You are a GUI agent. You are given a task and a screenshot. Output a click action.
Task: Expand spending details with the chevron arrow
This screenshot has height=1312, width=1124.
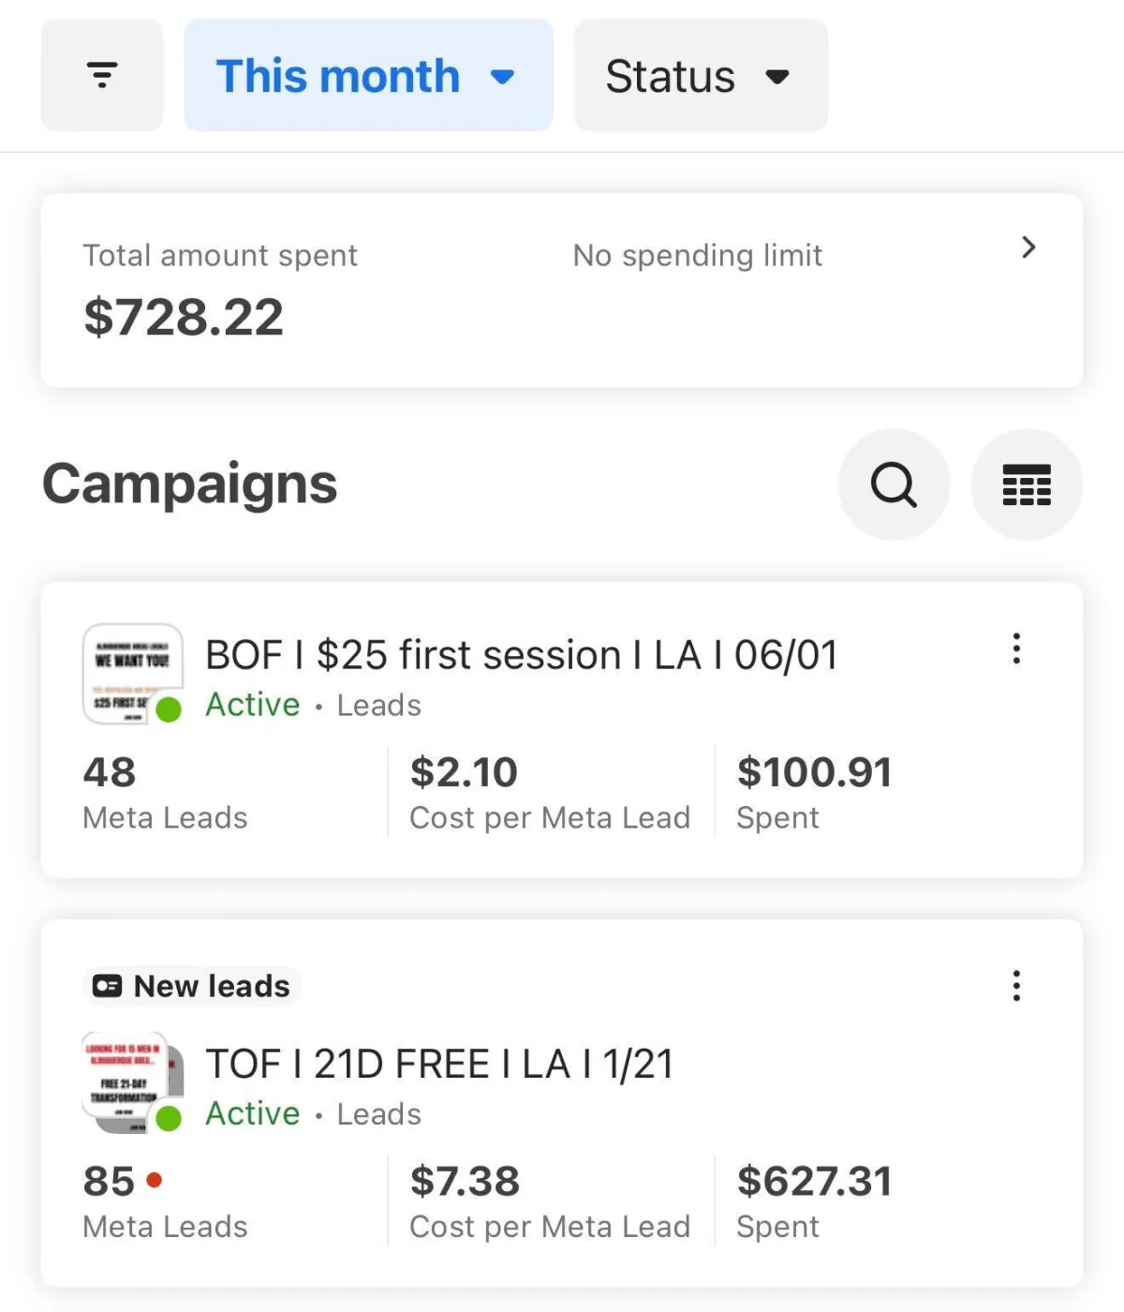click(1028, 247)
